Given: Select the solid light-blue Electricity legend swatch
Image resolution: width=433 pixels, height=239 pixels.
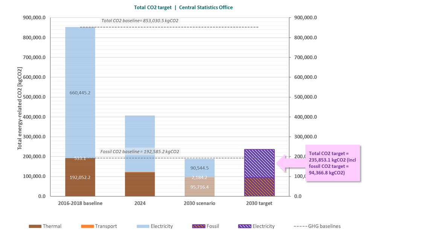Looking at the screenshot, I should click(x=142, y=226).
